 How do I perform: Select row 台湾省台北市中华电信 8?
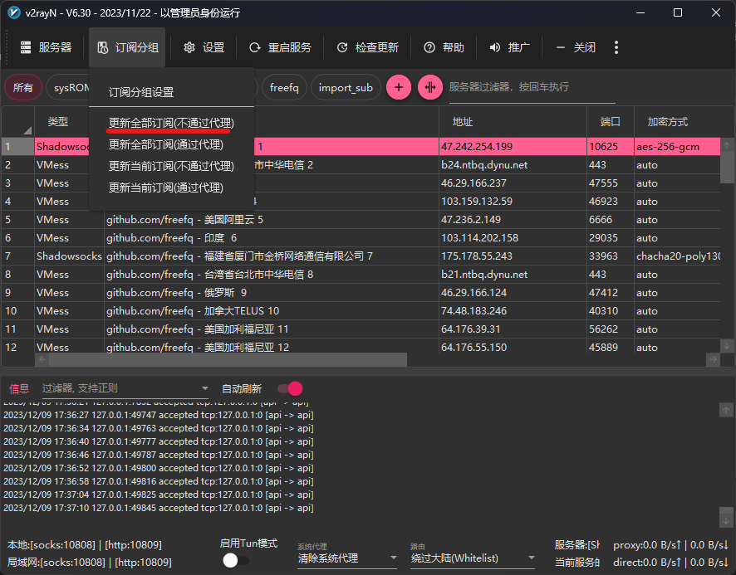(x=361, y=275)
